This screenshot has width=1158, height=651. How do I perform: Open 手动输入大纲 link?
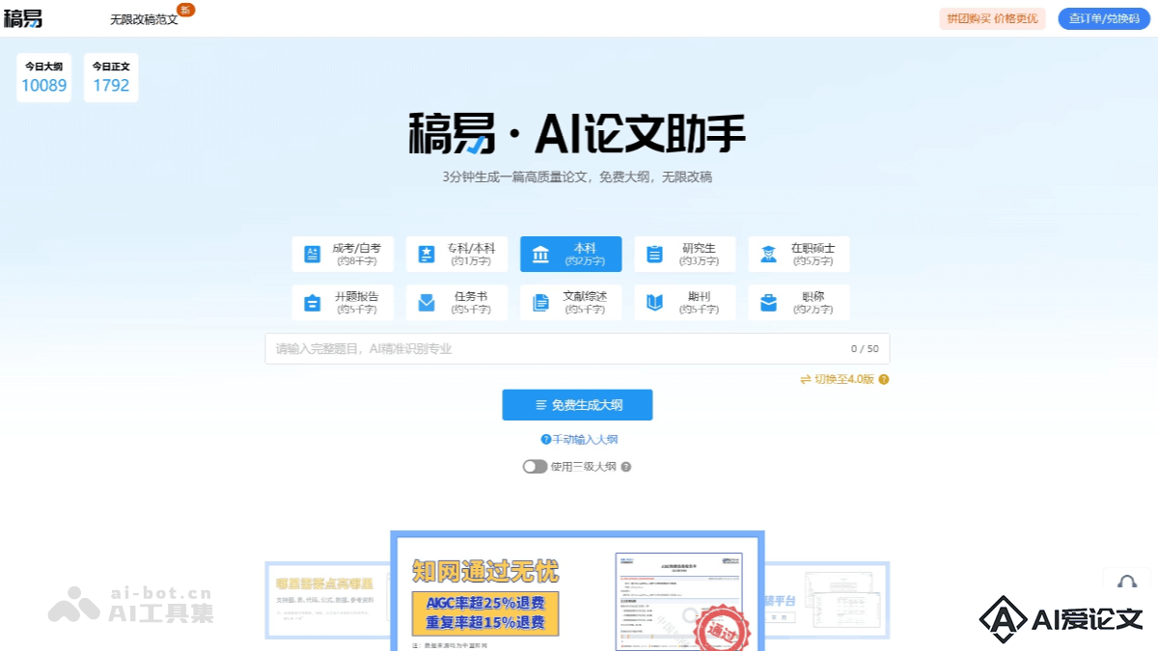[x=585, y=440]
